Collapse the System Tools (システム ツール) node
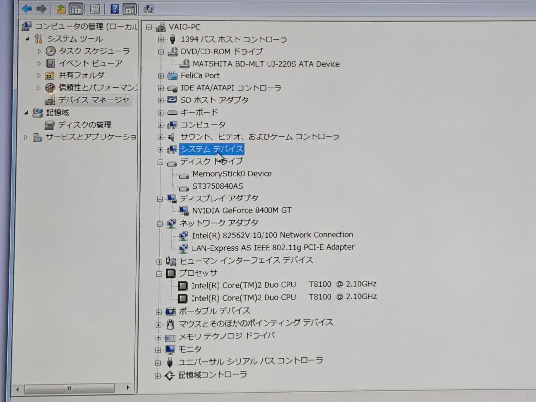Viewport: 536px width, 402px height. [27, 39]
